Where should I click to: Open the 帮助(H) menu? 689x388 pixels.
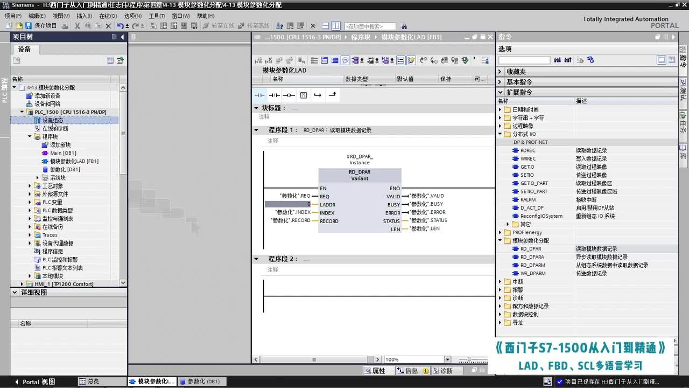pos(206,16)
